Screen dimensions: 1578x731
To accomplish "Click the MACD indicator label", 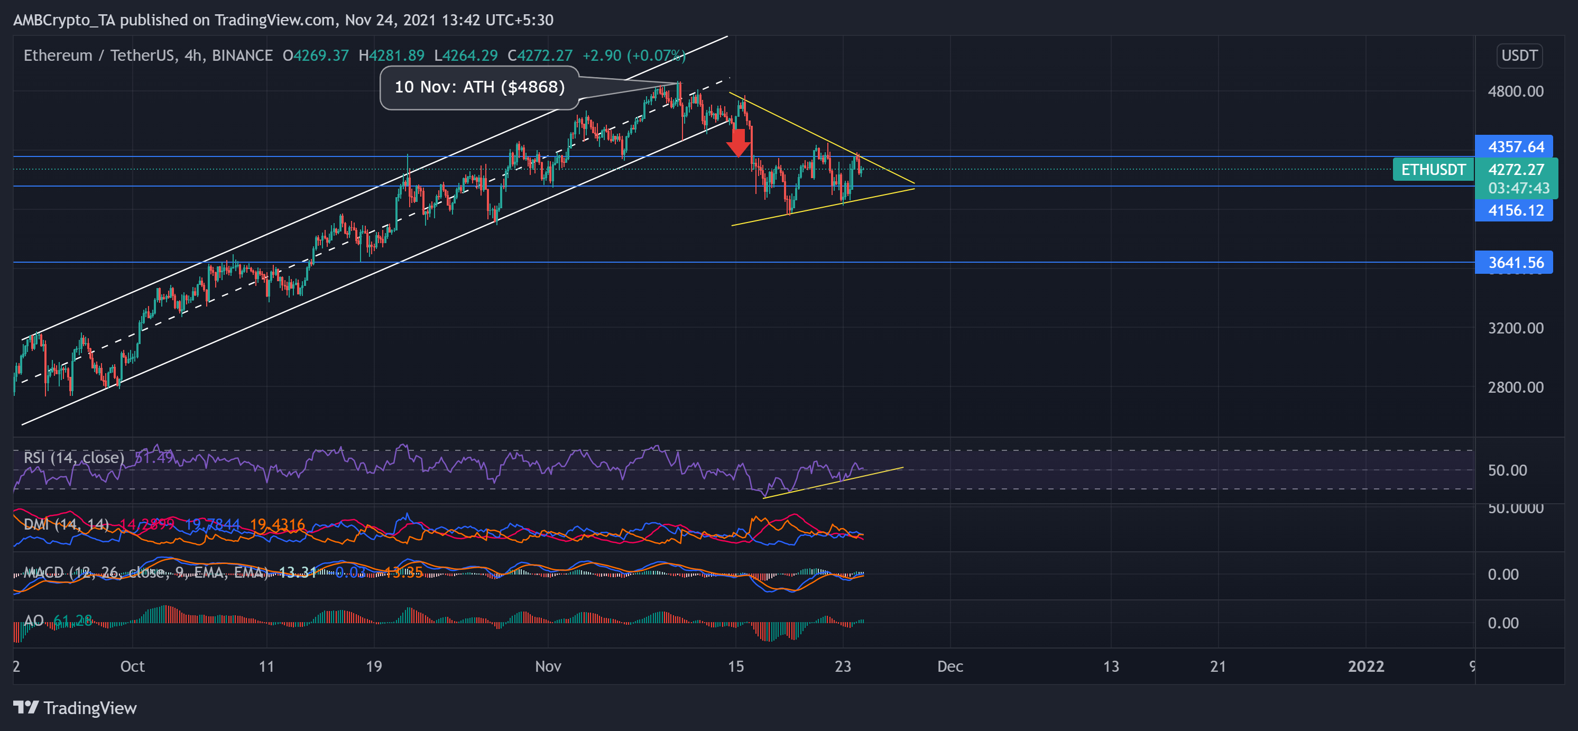I will (x=145, y=572).
